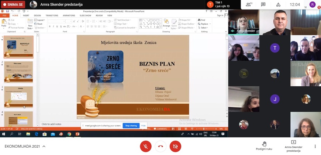Open File Explorer from the taskbar

28,134
